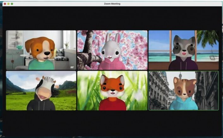The image size is (223, 138).
Task: Click the Zoom Meeting window title
Action: tap(112, 4)
